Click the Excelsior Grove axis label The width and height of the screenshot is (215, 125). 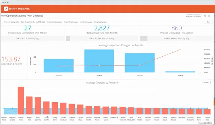(x=72, y=119)
